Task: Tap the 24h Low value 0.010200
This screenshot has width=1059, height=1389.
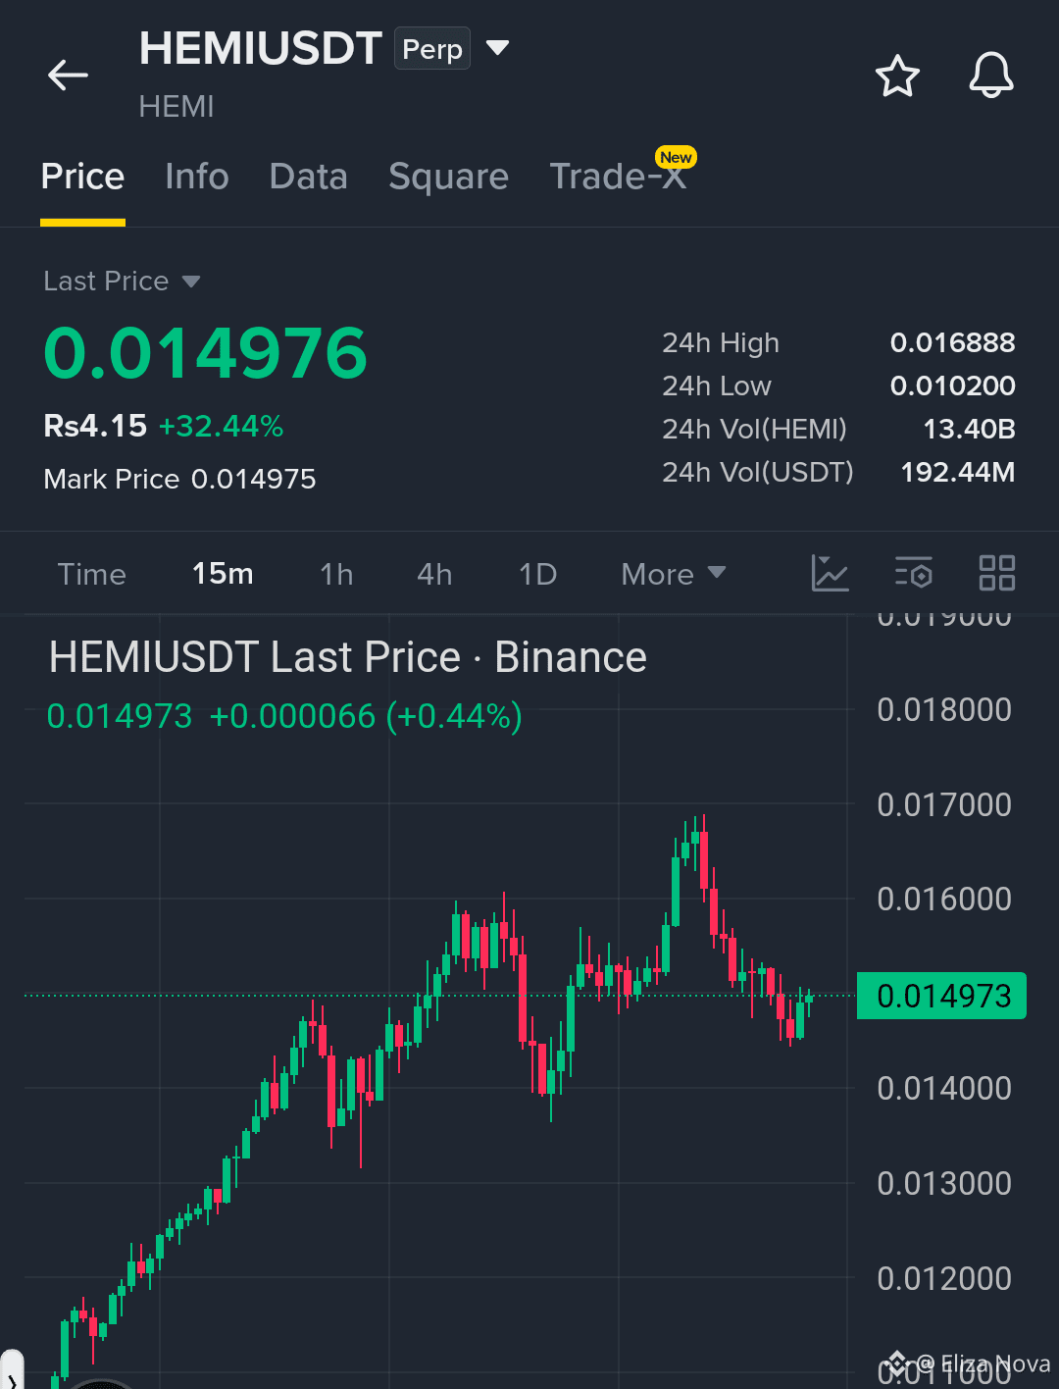Action: pos(952,386)
